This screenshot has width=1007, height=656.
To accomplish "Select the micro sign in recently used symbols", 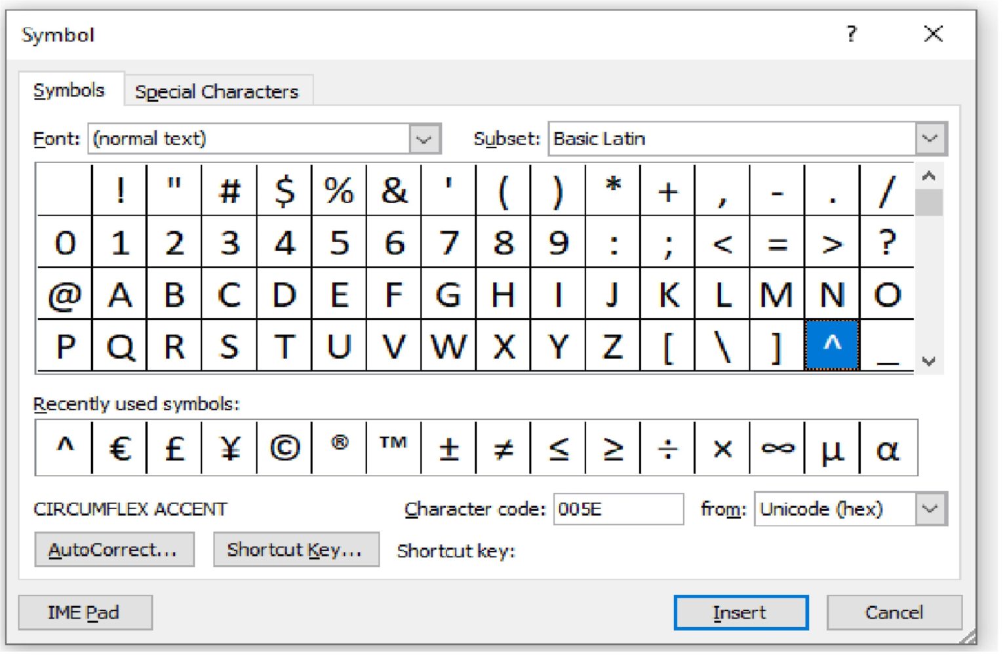I will (x=832, y=448).
